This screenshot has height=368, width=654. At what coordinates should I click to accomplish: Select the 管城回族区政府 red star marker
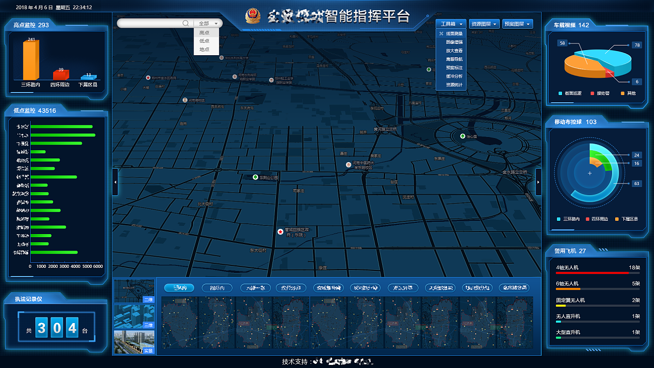coord(280,232)
